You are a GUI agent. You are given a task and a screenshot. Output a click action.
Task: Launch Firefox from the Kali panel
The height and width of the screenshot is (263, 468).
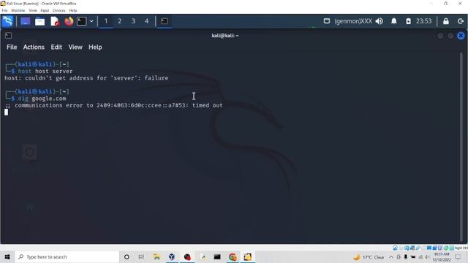69,21
